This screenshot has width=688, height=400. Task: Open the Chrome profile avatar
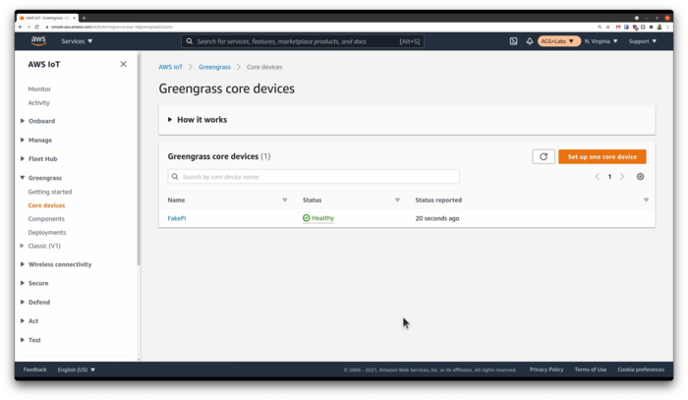[x=659, y=27]
